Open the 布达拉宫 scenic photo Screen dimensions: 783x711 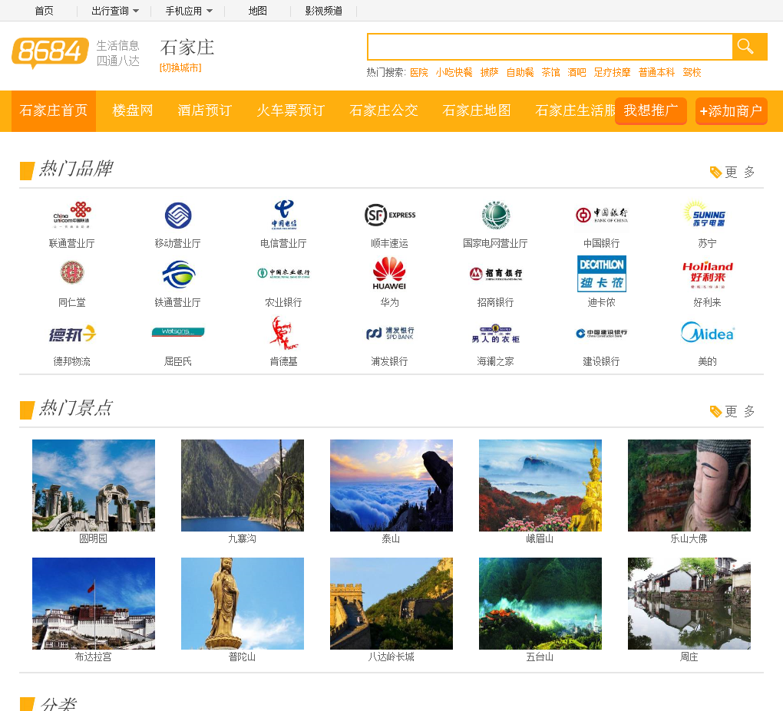point(94,604)
